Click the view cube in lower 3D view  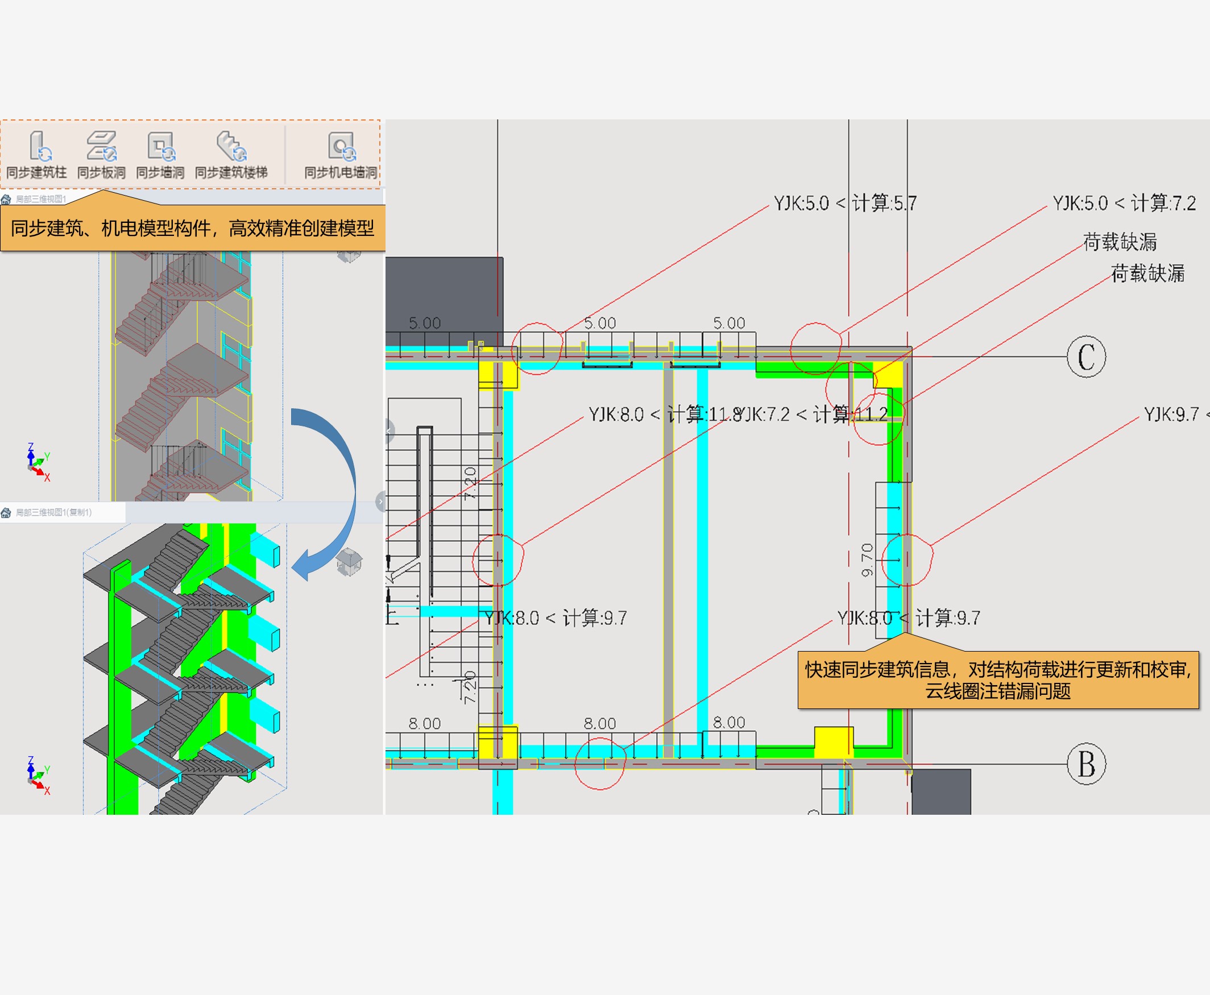click(x=349, y=561)
